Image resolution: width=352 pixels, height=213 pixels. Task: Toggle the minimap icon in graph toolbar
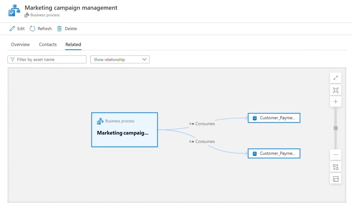335,178
